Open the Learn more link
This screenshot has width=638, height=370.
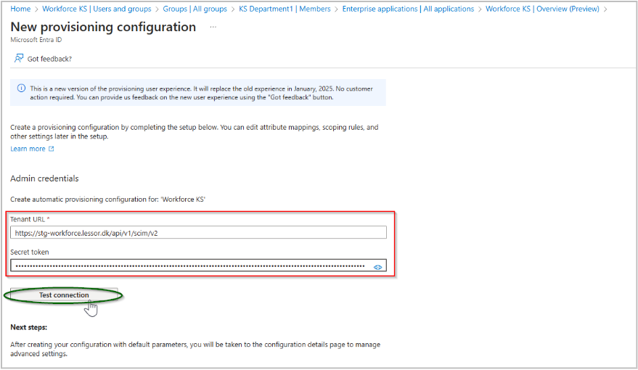point(28,149)
